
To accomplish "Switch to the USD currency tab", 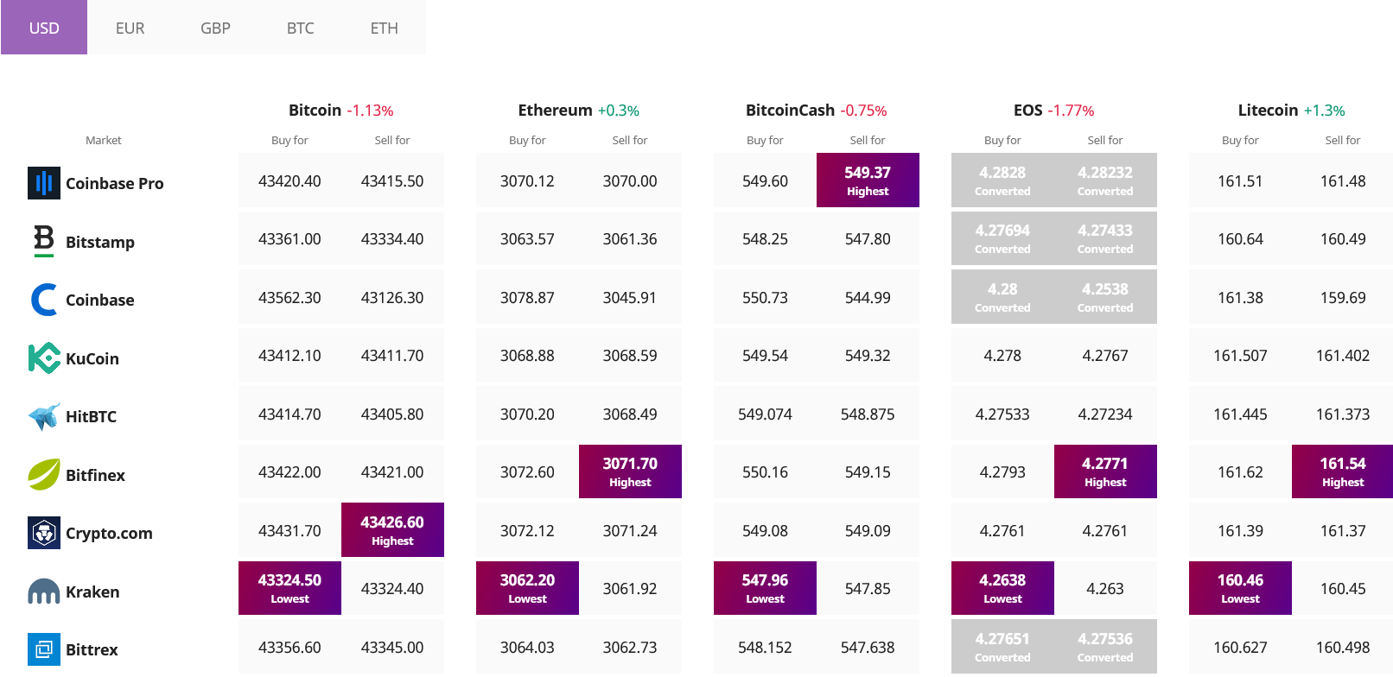I will coord(44,28).
